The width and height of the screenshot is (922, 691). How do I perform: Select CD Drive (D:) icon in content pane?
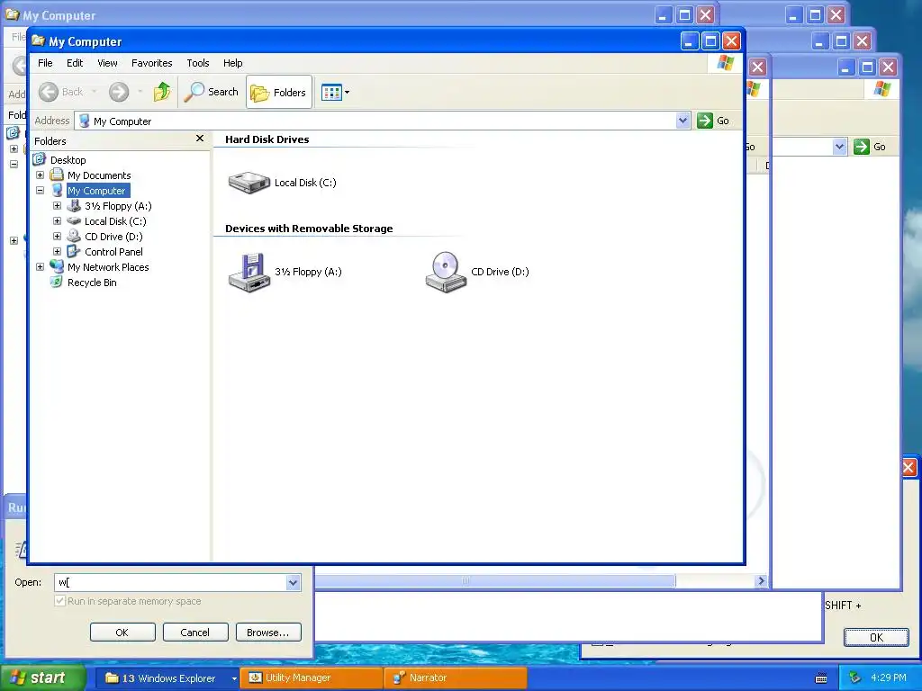pyautogui.click(x=446, y=272)
